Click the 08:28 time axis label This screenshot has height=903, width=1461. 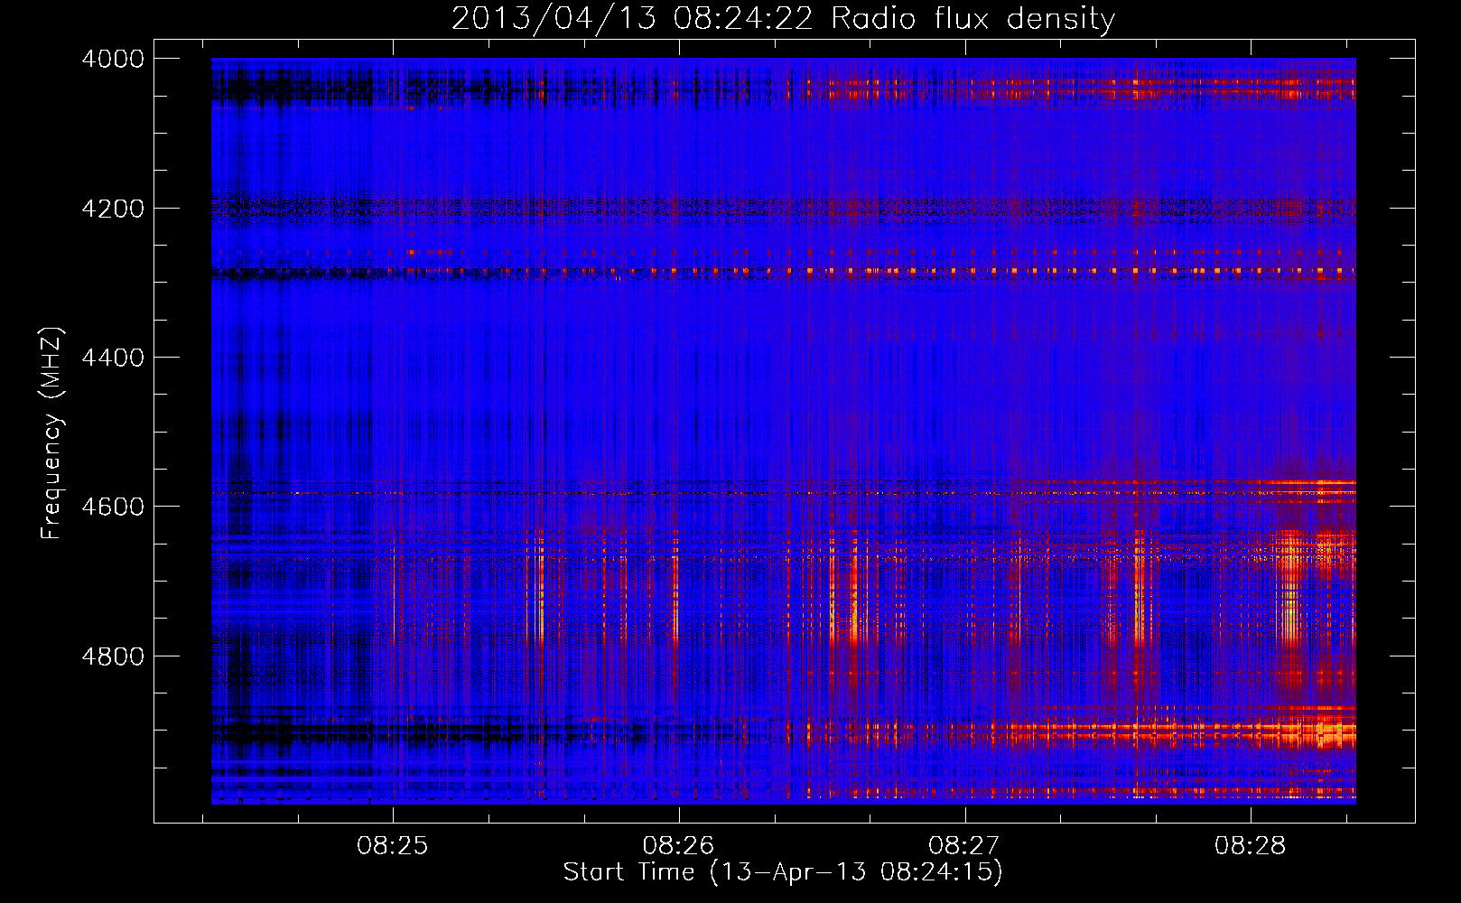(1251, 846)
